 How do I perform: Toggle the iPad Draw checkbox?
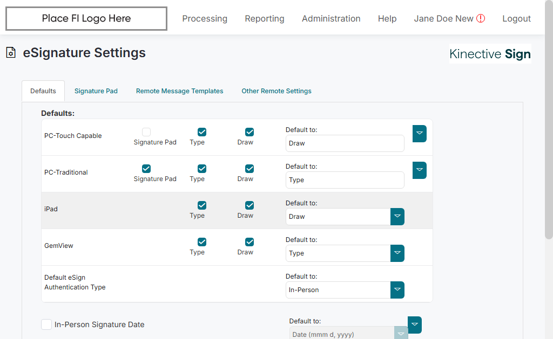(249, 205)
